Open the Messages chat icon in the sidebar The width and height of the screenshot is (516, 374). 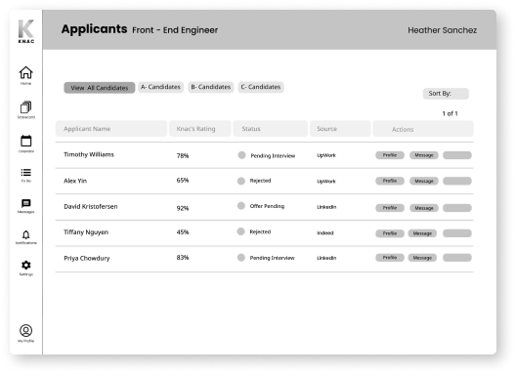click(26, 204)
